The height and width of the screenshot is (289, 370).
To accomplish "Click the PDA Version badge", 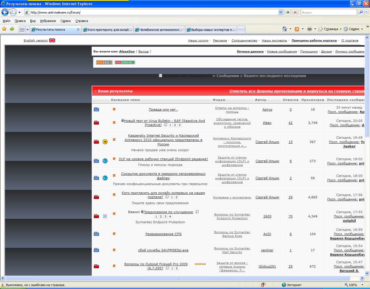I will [125, 62].
